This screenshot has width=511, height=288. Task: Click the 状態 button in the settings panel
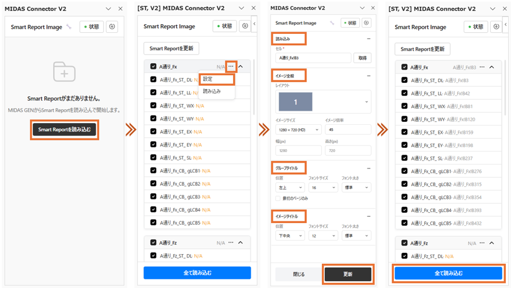tap(350, 23)
